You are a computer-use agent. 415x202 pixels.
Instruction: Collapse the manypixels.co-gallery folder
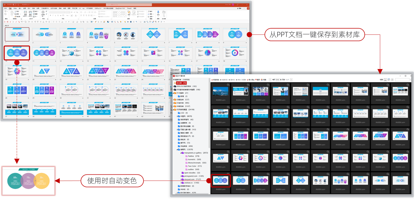click(x=181, y=153)
